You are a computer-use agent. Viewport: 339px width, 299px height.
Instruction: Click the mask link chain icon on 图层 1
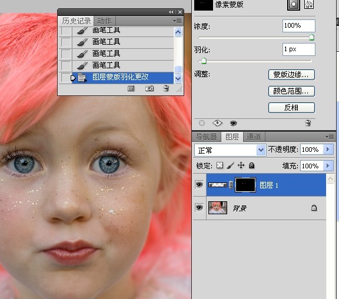pos(231,185)
